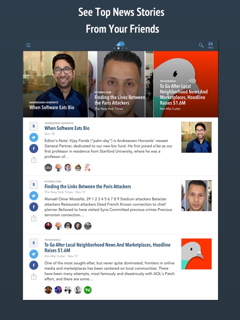Screen dimensions: 240x320
Task: Open share sheet for Hoodline story
Action: click(34, 277)
